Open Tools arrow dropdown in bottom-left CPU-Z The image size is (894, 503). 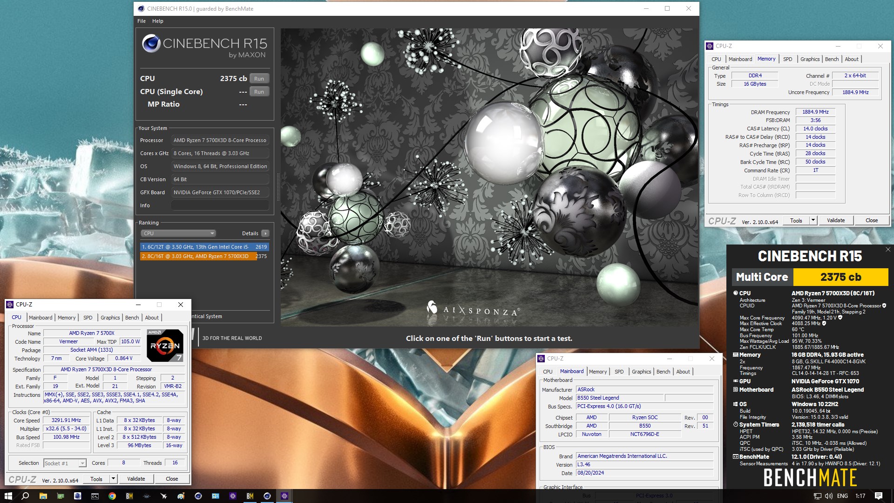click(113, 479)
